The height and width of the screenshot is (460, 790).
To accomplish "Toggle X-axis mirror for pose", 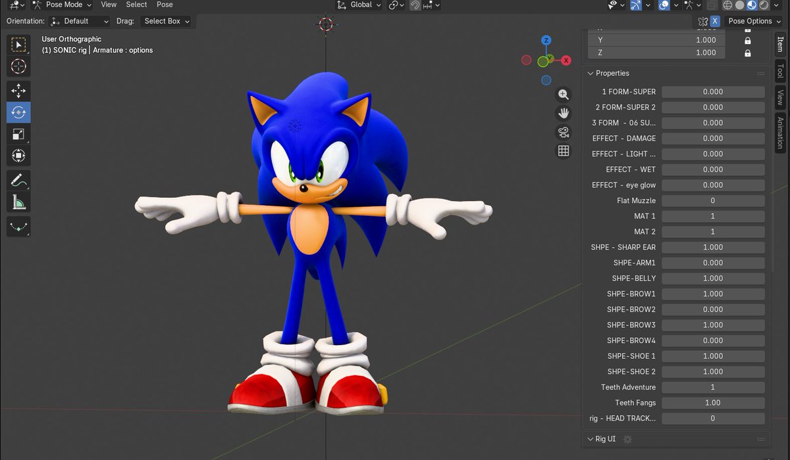I will [715, 21].
